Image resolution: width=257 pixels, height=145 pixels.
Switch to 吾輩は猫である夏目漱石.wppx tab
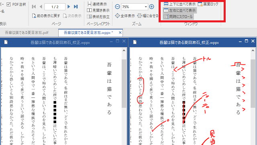tap(88, 33)
